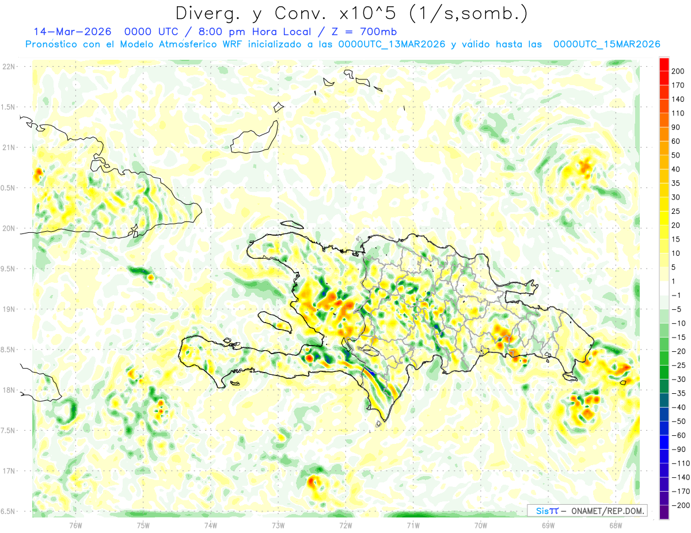Click the red colorbar segment above 200

point(664,64)
